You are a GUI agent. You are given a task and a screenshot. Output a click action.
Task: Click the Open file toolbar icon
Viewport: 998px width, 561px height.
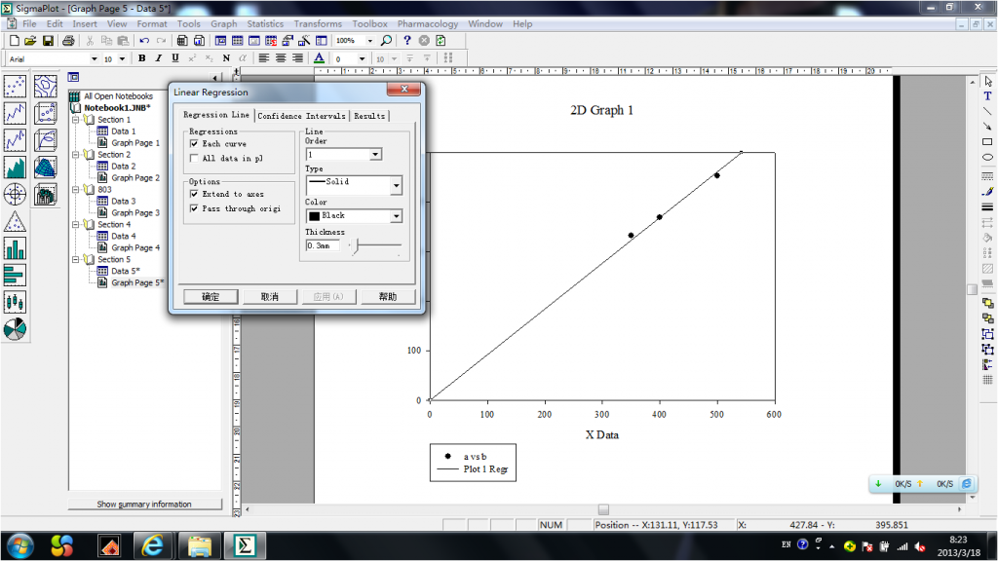30,41
